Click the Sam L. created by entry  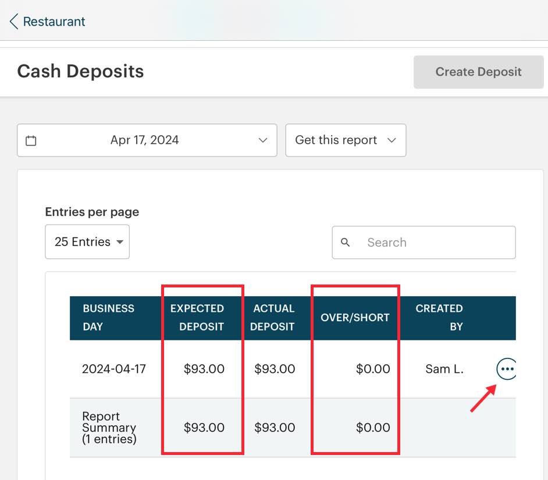point(444,368)
